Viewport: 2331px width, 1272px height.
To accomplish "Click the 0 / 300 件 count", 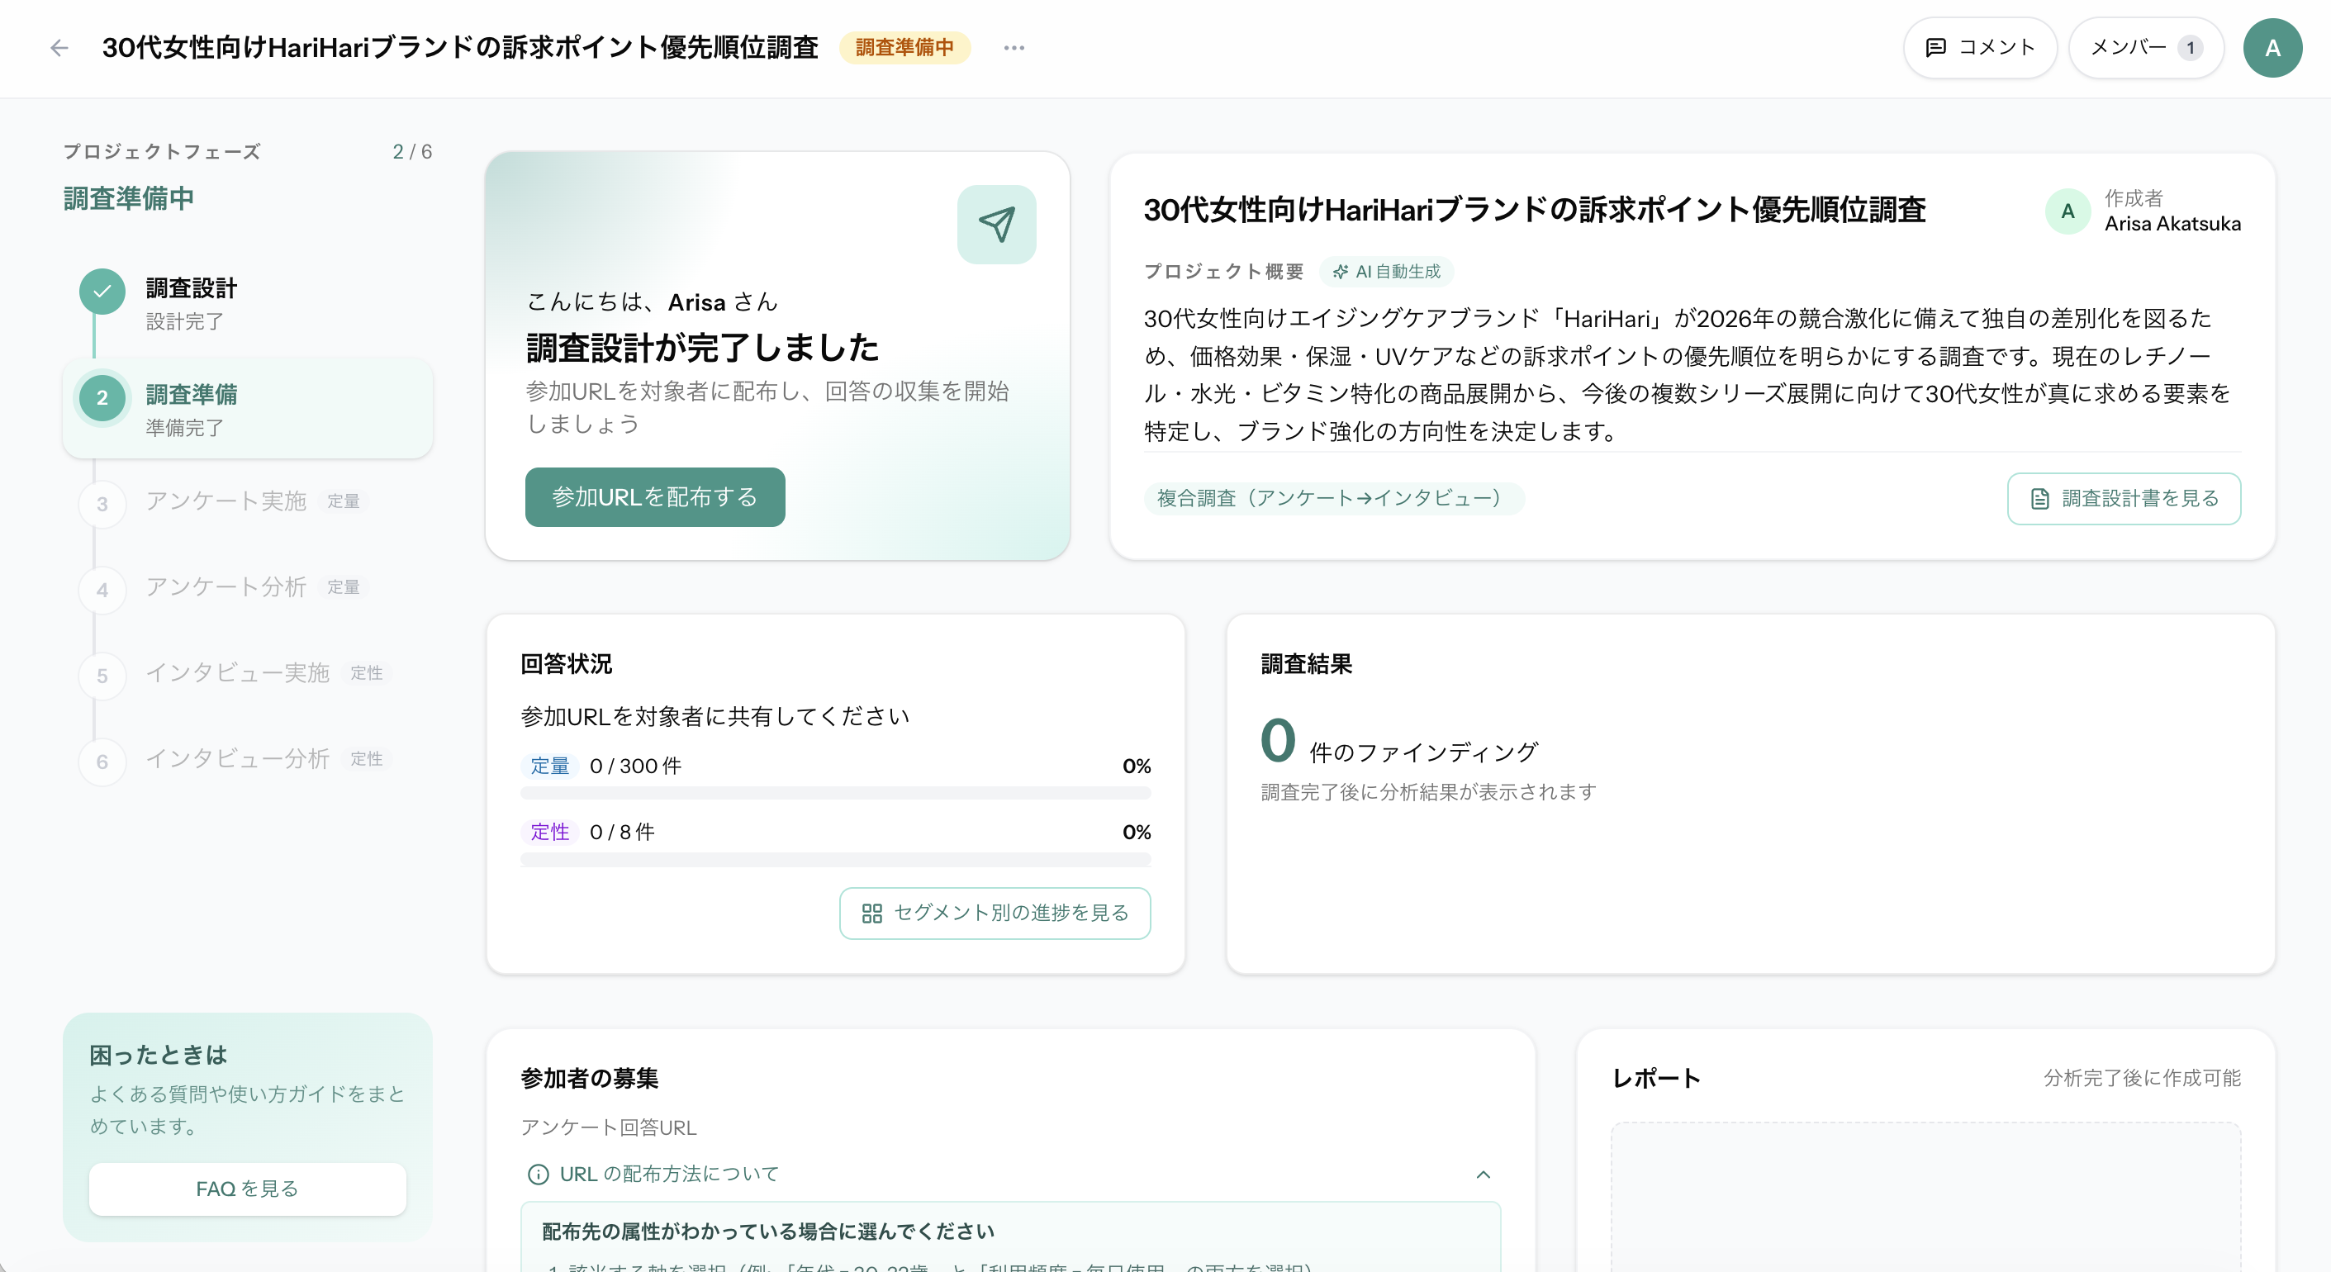I will click(635, 767).
